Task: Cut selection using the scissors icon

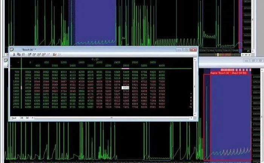Action: tap(14, 54)
